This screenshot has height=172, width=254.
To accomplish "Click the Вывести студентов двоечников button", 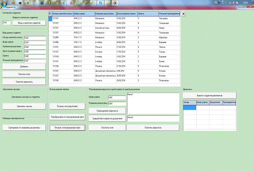I will click(x=209, y=95).
